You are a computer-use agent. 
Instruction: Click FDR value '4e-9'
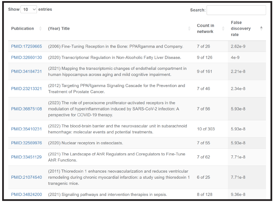(x=235, y=57)
